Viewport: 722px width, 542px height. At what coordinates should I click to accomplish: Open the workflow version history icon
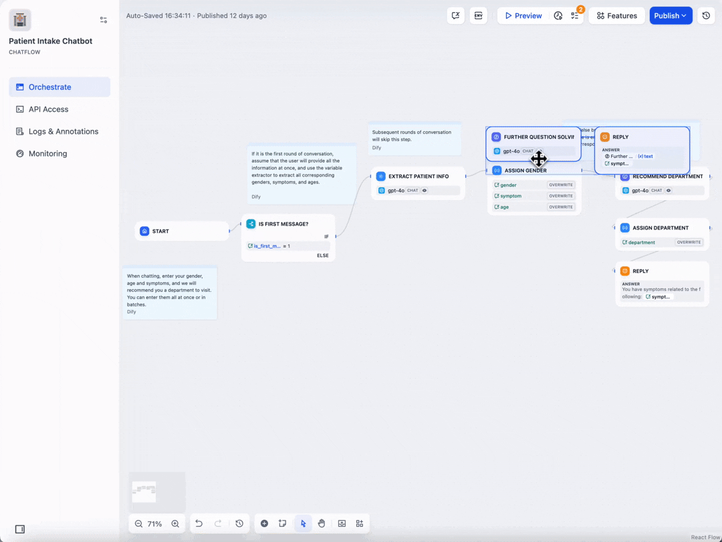click(x=706, y=15)
